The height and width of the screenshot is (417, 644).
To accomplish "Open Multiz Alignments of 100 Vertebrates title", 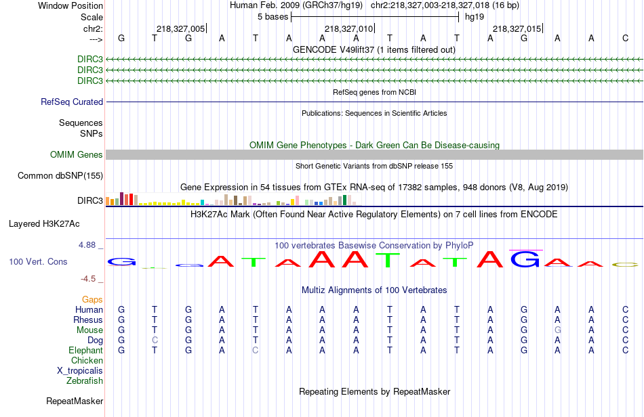I will 374,290.
